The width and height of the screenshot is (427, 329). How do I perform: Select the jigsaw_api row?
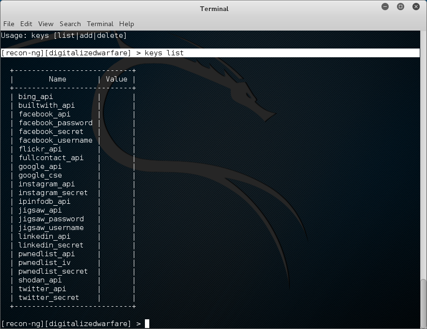73,210
